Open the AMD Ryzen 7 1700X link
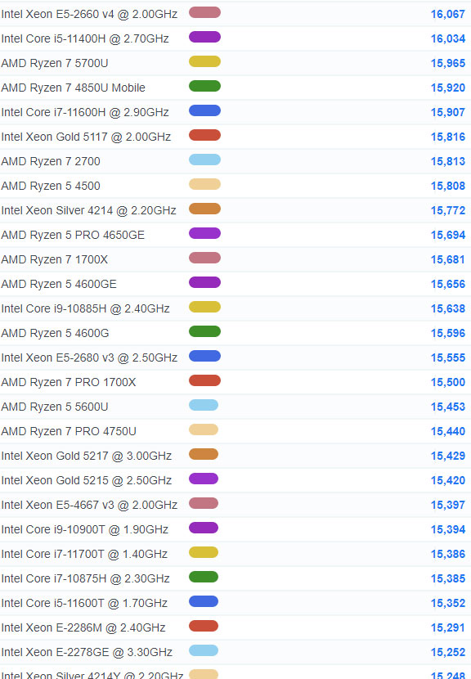Viewport: 471px width, 679px height. click(55, 260)
